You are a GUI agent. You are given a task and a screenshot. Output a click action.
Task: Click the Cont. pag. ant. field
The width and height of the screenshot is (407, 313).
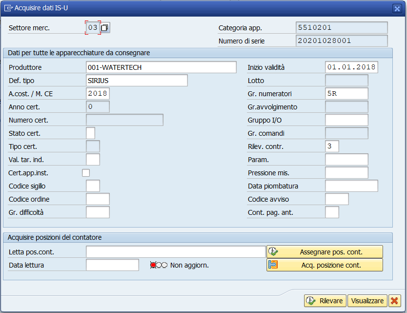[332, 212]
